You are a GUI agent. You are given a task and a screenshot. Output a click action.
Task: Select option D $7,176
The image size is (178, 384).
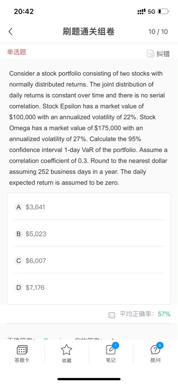(89, 287)
